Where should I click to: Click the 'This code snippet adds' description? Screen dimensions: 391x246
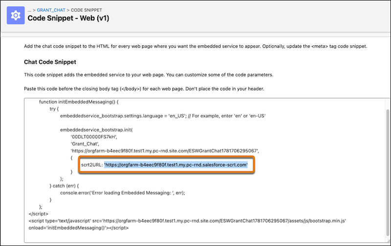tap(149, 75)
